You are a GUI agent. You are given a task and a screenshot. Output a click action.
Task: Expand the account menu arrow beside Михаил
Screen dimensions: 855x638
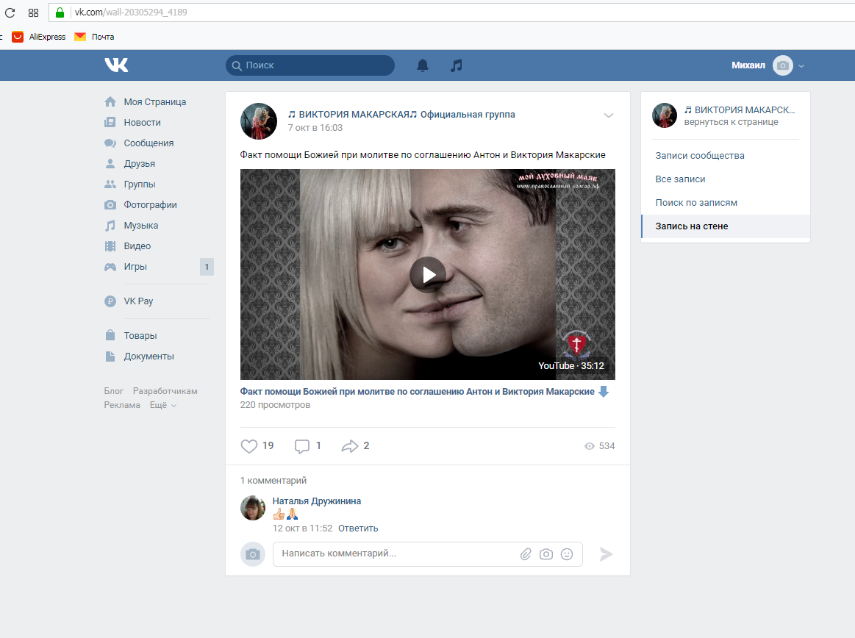click(801, 66)
